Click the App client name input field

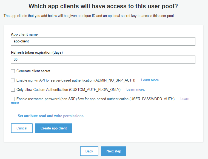103,41
